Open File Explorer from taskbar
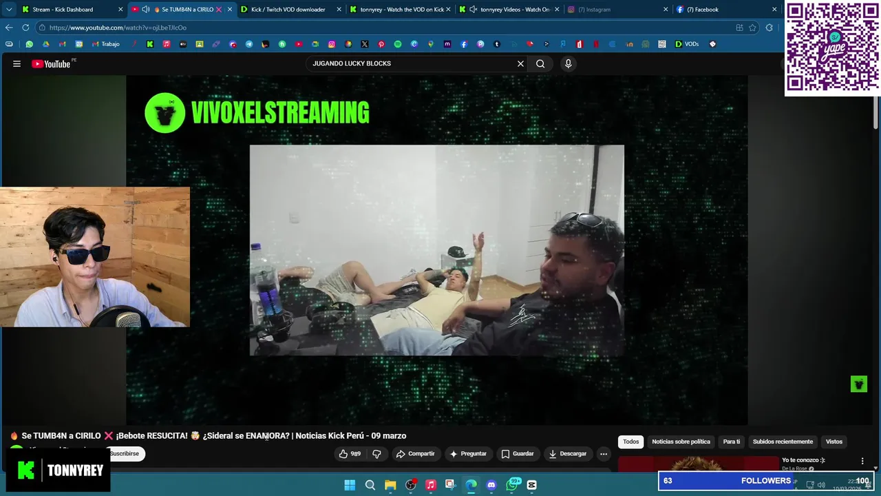The width and height of the screenshot is (881, 496). [x=390, y=485]
